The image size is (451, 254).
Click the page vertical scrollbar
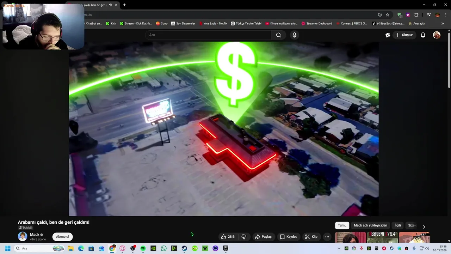click(x=449, y=60)
